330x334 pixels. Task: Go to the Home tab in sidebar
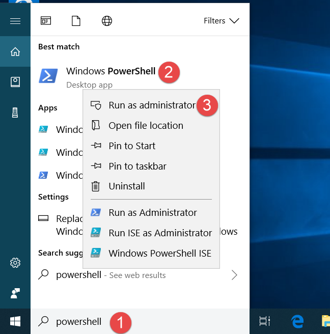click(15, 51)
